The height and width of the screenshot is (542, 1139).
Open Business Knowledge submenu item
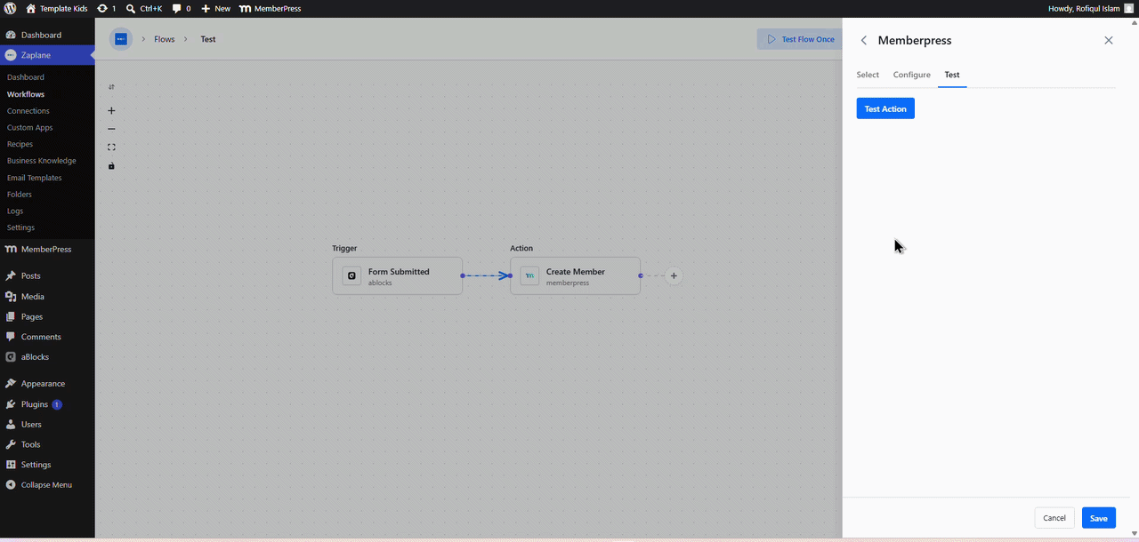(x=42, y=161)
